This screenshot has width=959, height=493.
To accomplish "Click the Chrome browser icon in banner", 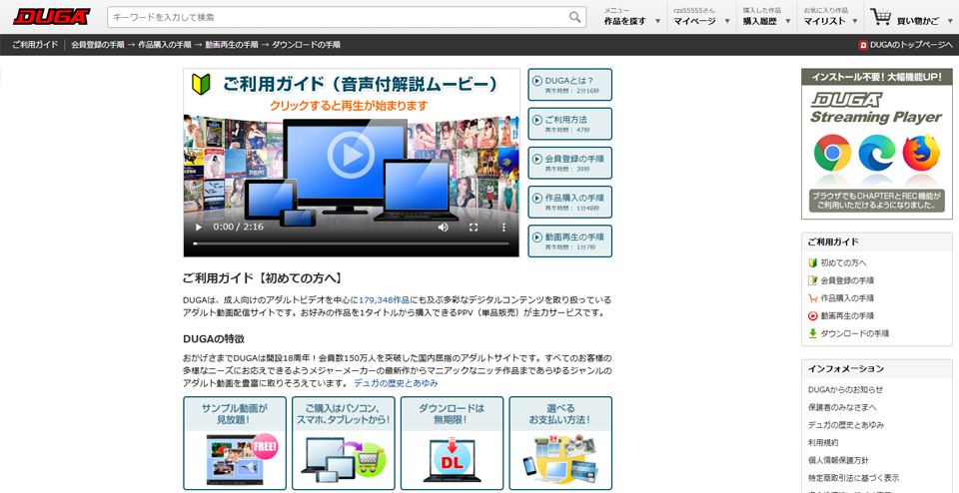I will [x=832, y=153].
